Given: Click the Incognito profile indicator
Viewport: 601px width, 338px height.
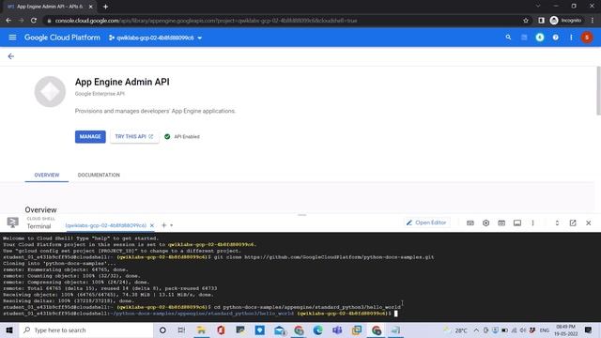Looking at the screenshot, I should pyautogui.click(x=565, y=21).
